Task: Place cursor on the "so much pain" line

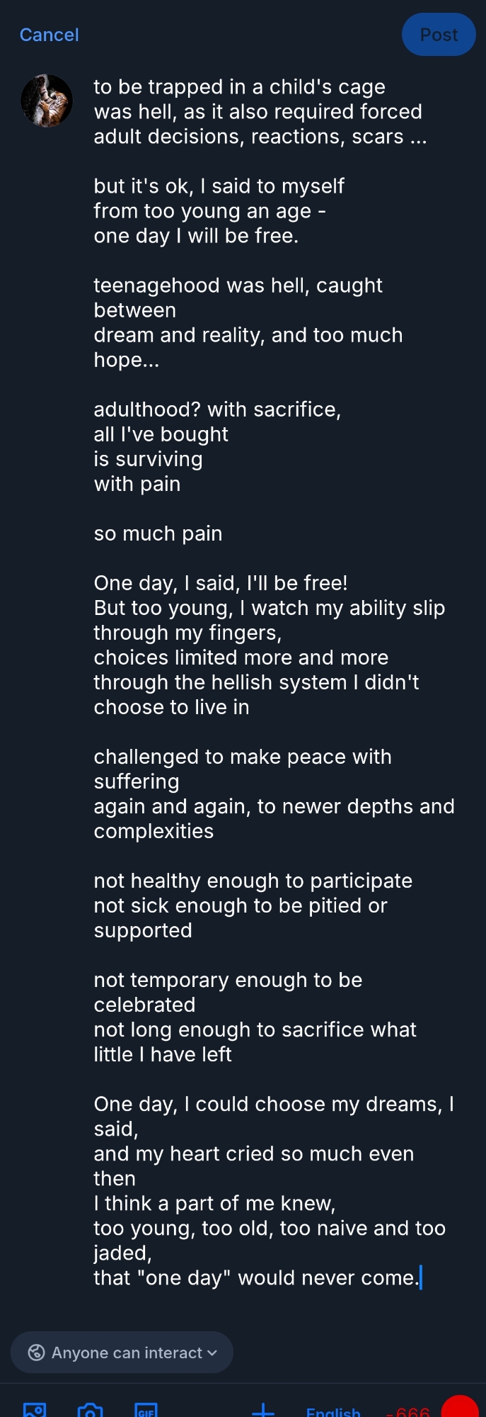Action: point(158,534)
